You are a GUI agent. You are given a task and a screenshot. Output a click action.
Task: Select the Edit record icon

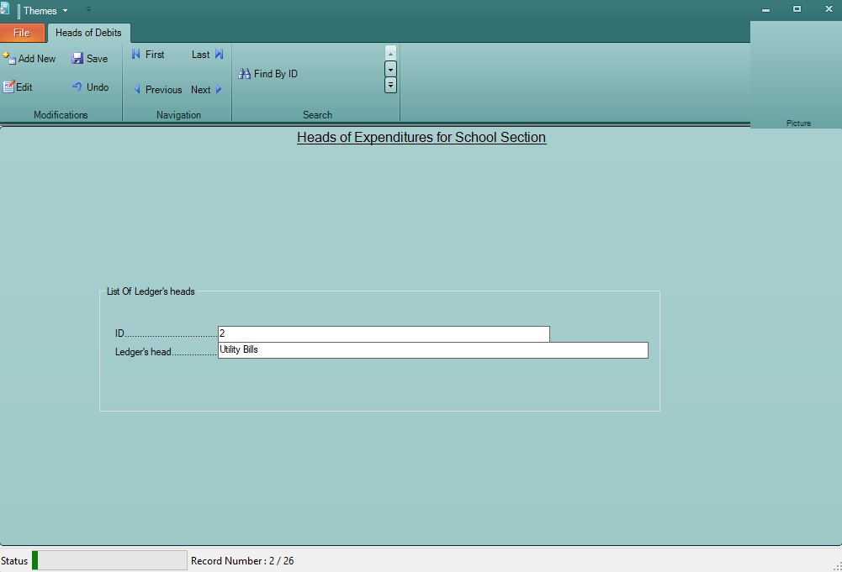point(10,87)
